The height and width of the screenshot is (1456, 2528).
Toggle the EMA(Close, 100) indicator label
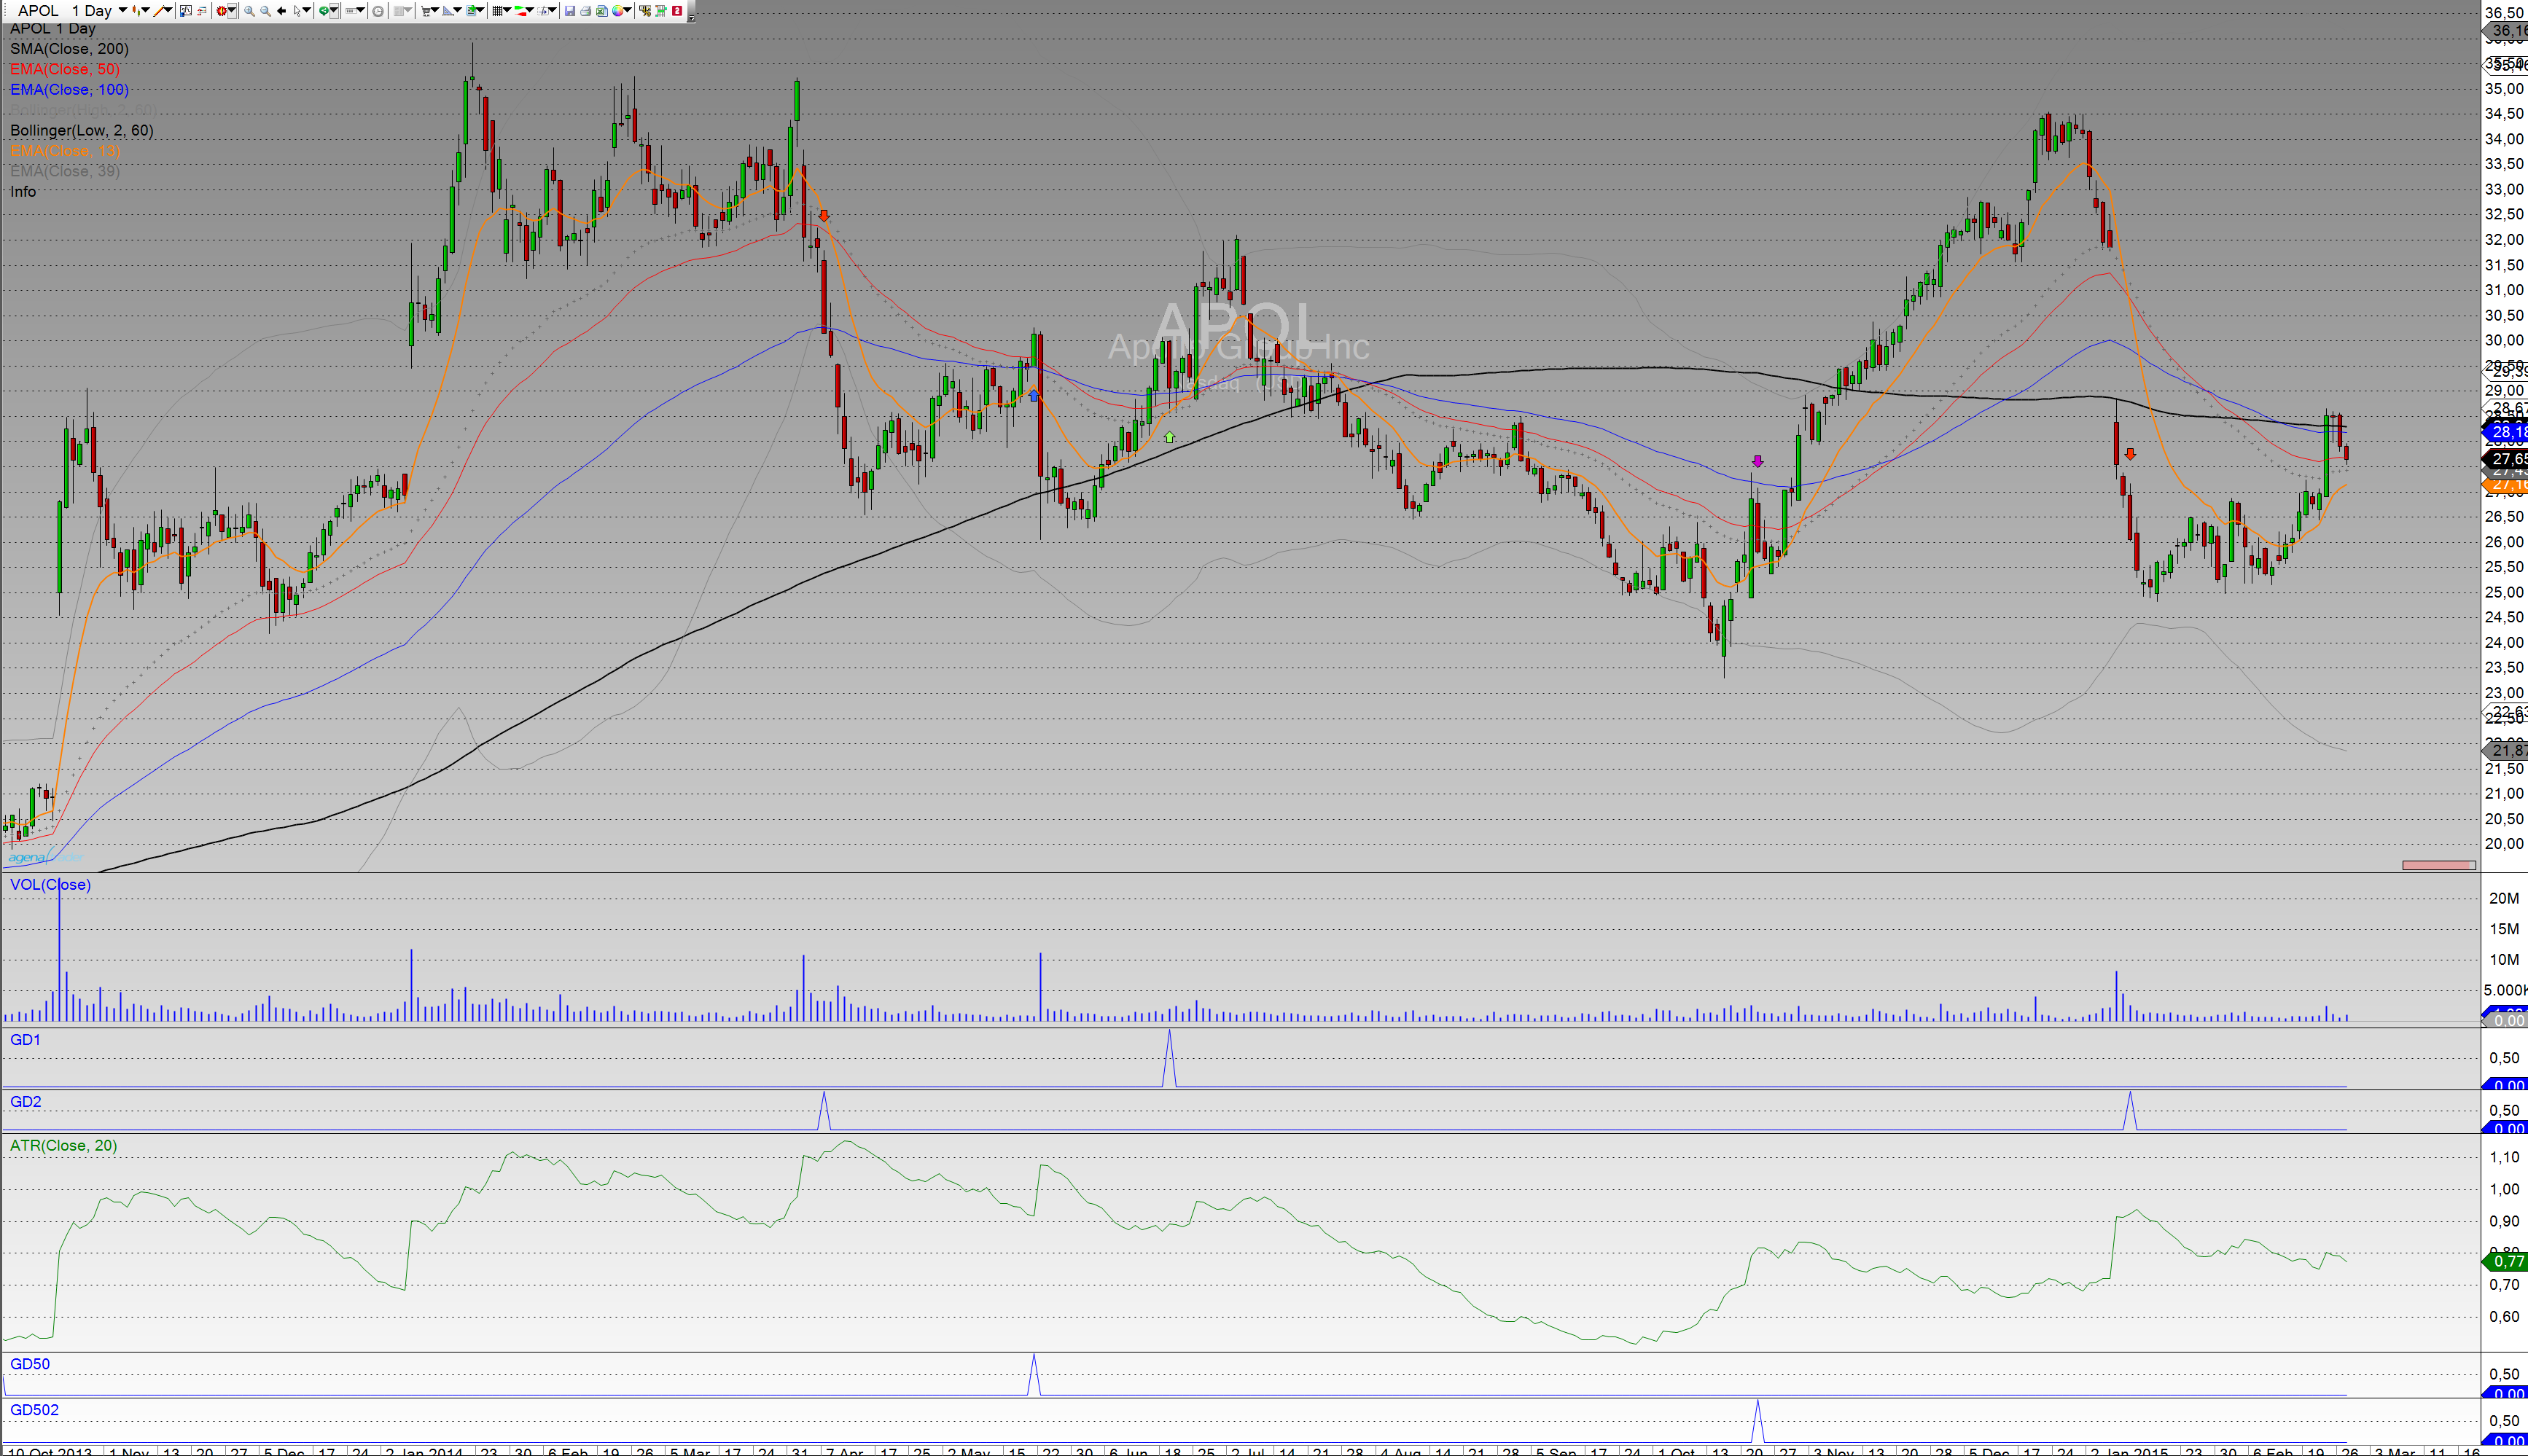[x=69, y=90]
